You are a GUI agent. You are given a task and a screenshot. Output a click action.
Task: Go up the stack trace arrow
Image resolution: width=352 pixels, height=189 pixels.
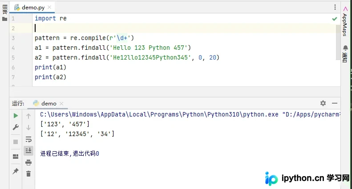(28, 116)
